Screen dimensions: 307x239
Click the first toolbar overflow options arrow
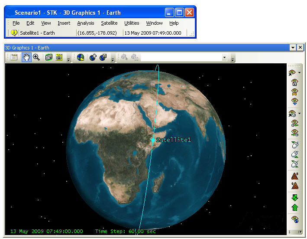(69, 59)
